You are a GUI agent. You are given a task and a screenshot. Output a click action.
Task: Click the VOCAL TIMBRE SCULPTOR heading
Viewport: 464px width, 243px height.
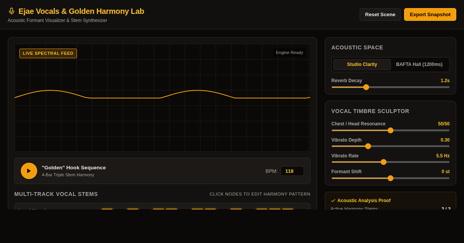click(370, 111)
